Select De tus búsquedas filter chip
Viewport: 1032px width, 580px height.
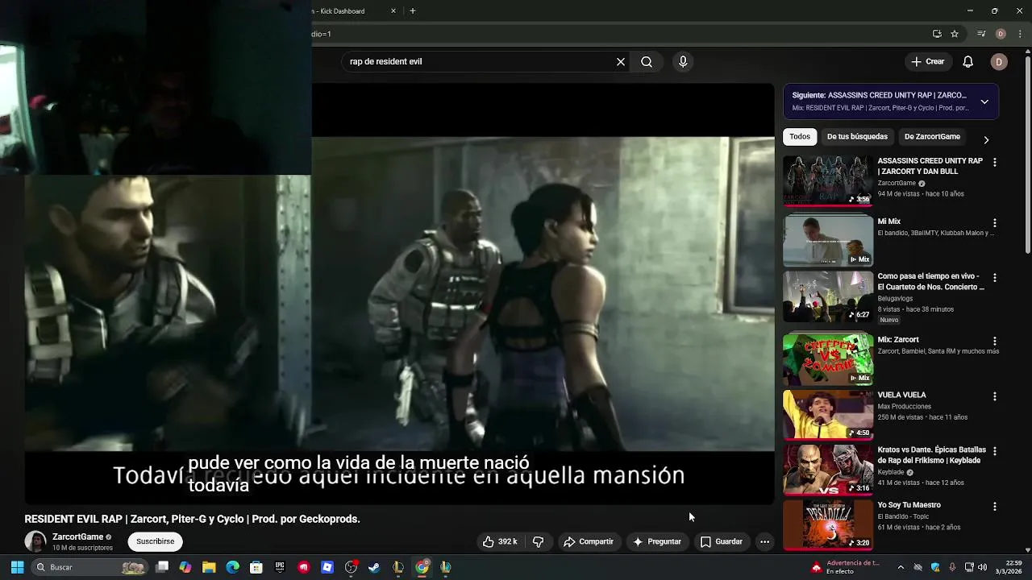tap(857, 137)
